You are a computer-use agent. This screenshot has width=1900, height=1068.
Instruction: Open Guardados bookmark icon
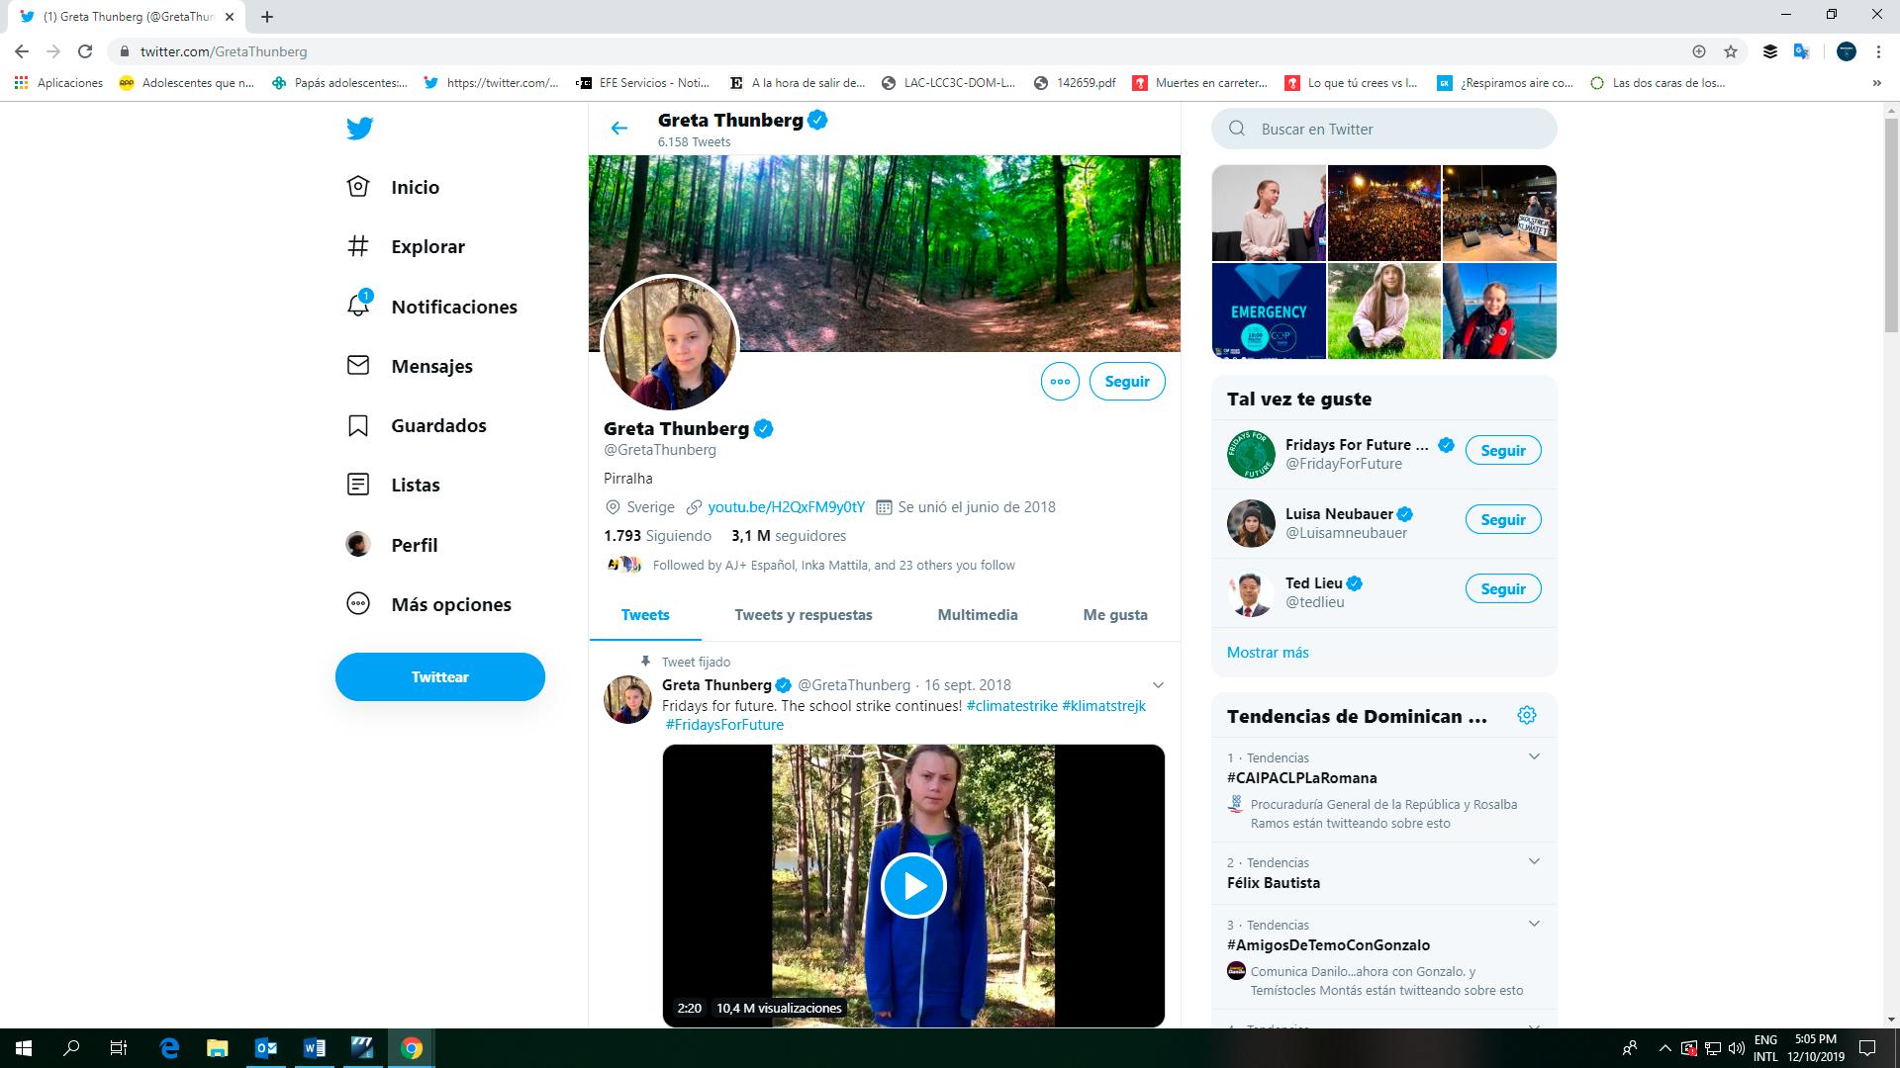coord(358,425)
